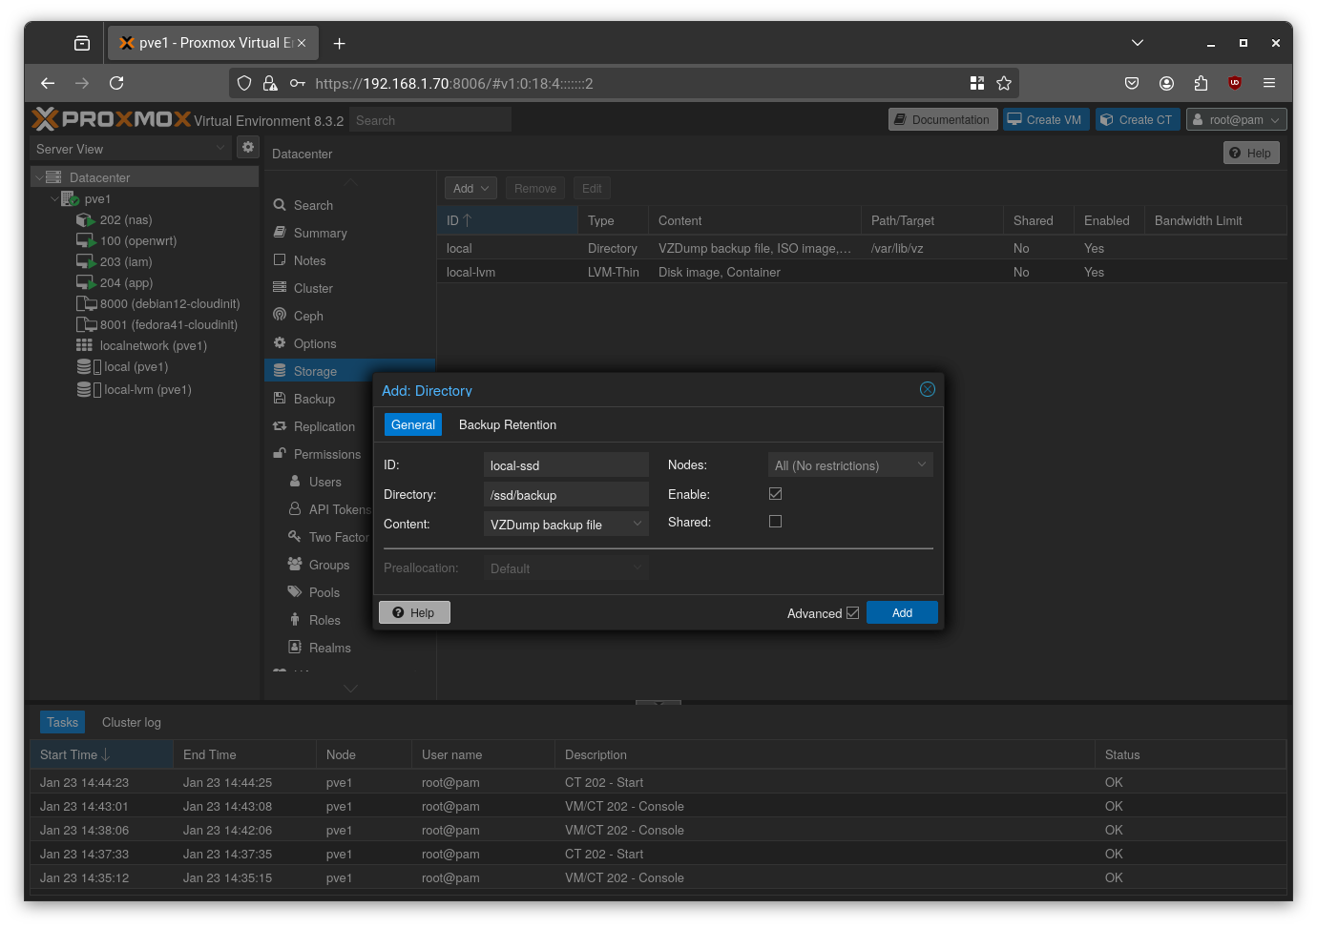Switch to the Backup Retention tab
This screenshot has height=928, width=1317.
(x=508, y=424)
